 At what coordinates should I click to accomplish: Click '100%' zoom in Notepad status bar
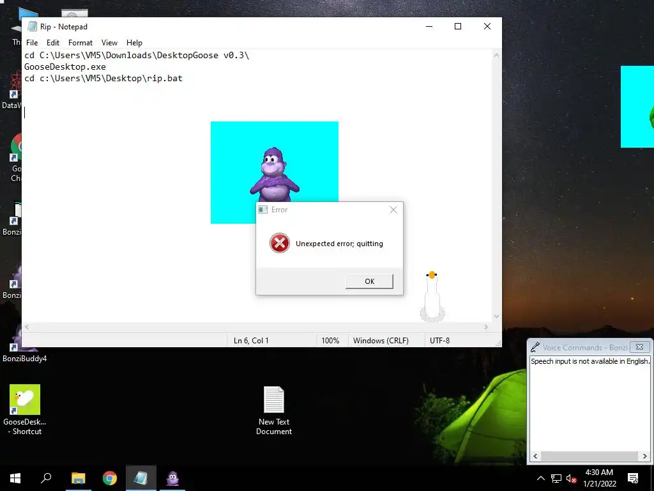330,341
